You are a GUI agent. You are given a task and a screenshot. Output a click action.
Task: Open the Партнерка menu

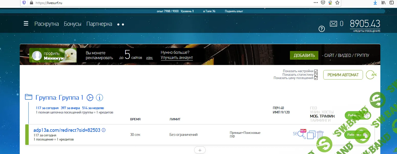99,24
